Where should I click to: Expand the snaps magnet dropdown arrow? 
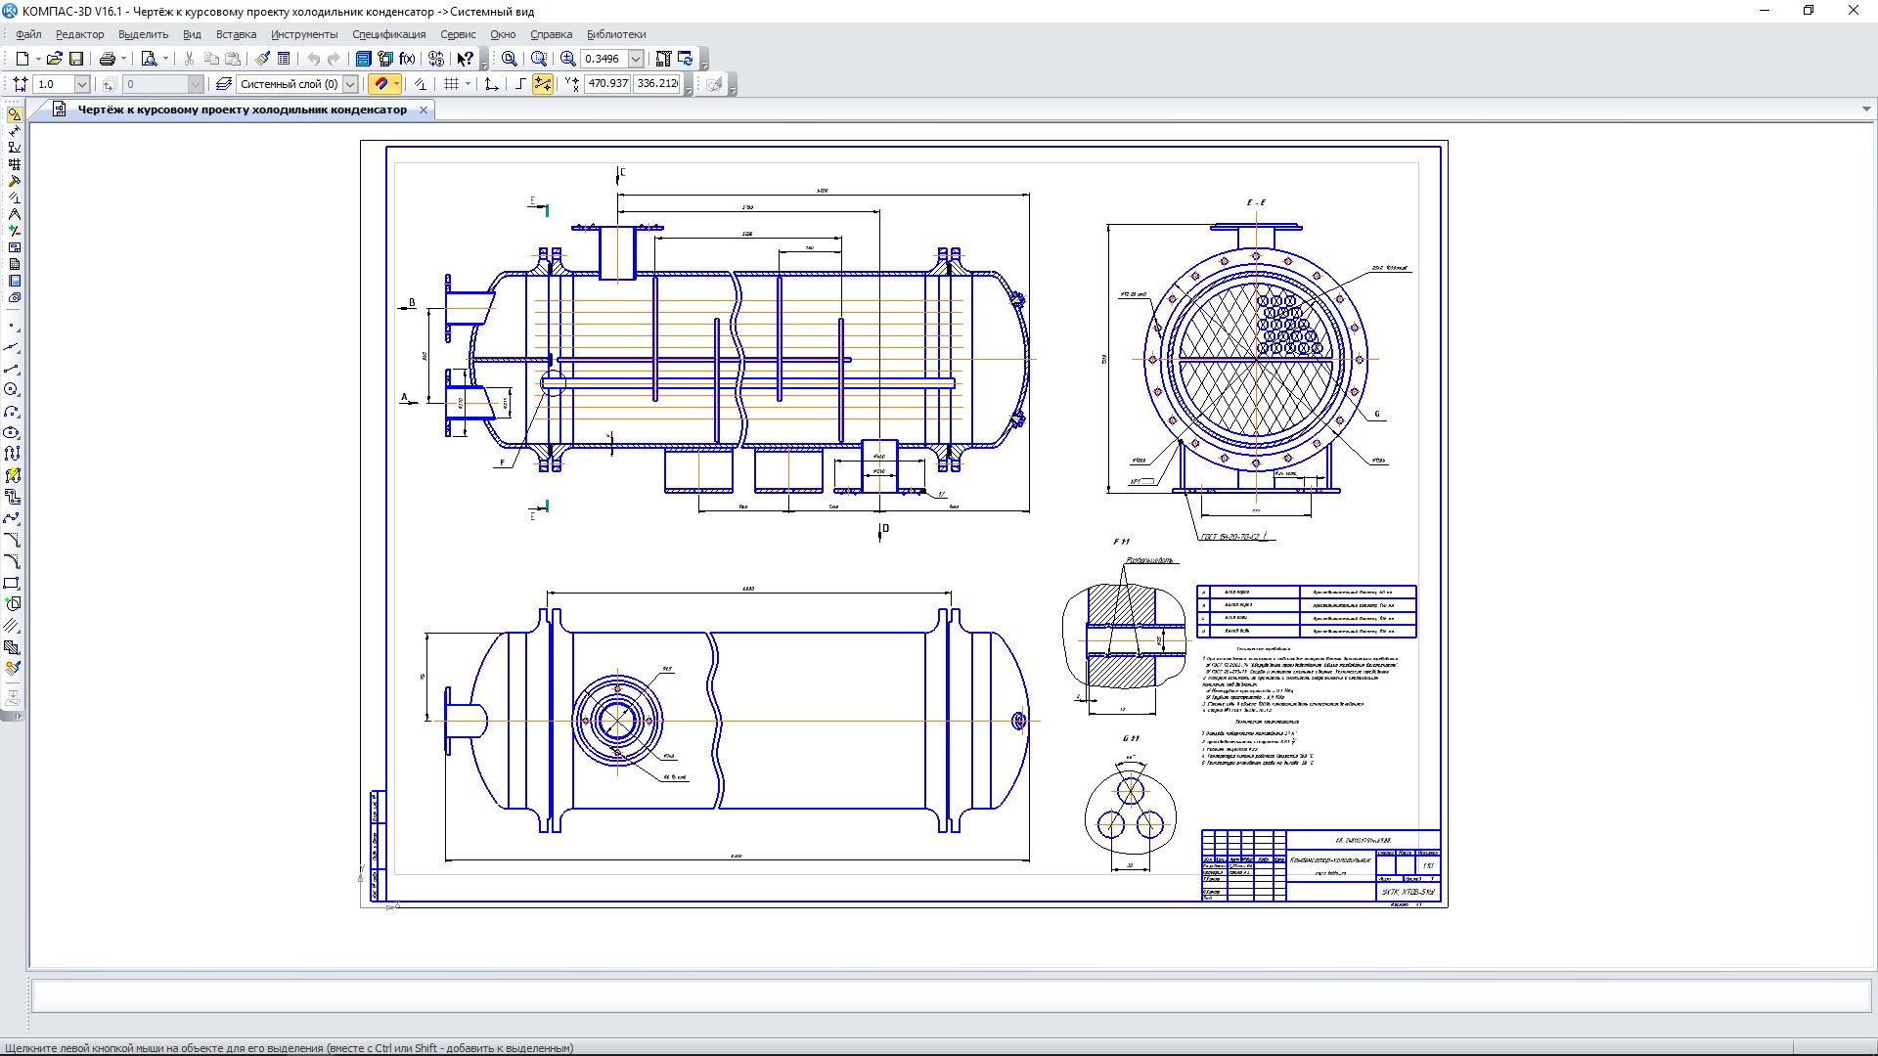point(396,84)
